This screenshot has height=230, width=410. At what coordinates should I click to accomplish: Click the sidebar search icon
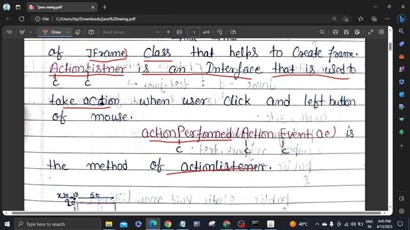[x=402, y=31]
